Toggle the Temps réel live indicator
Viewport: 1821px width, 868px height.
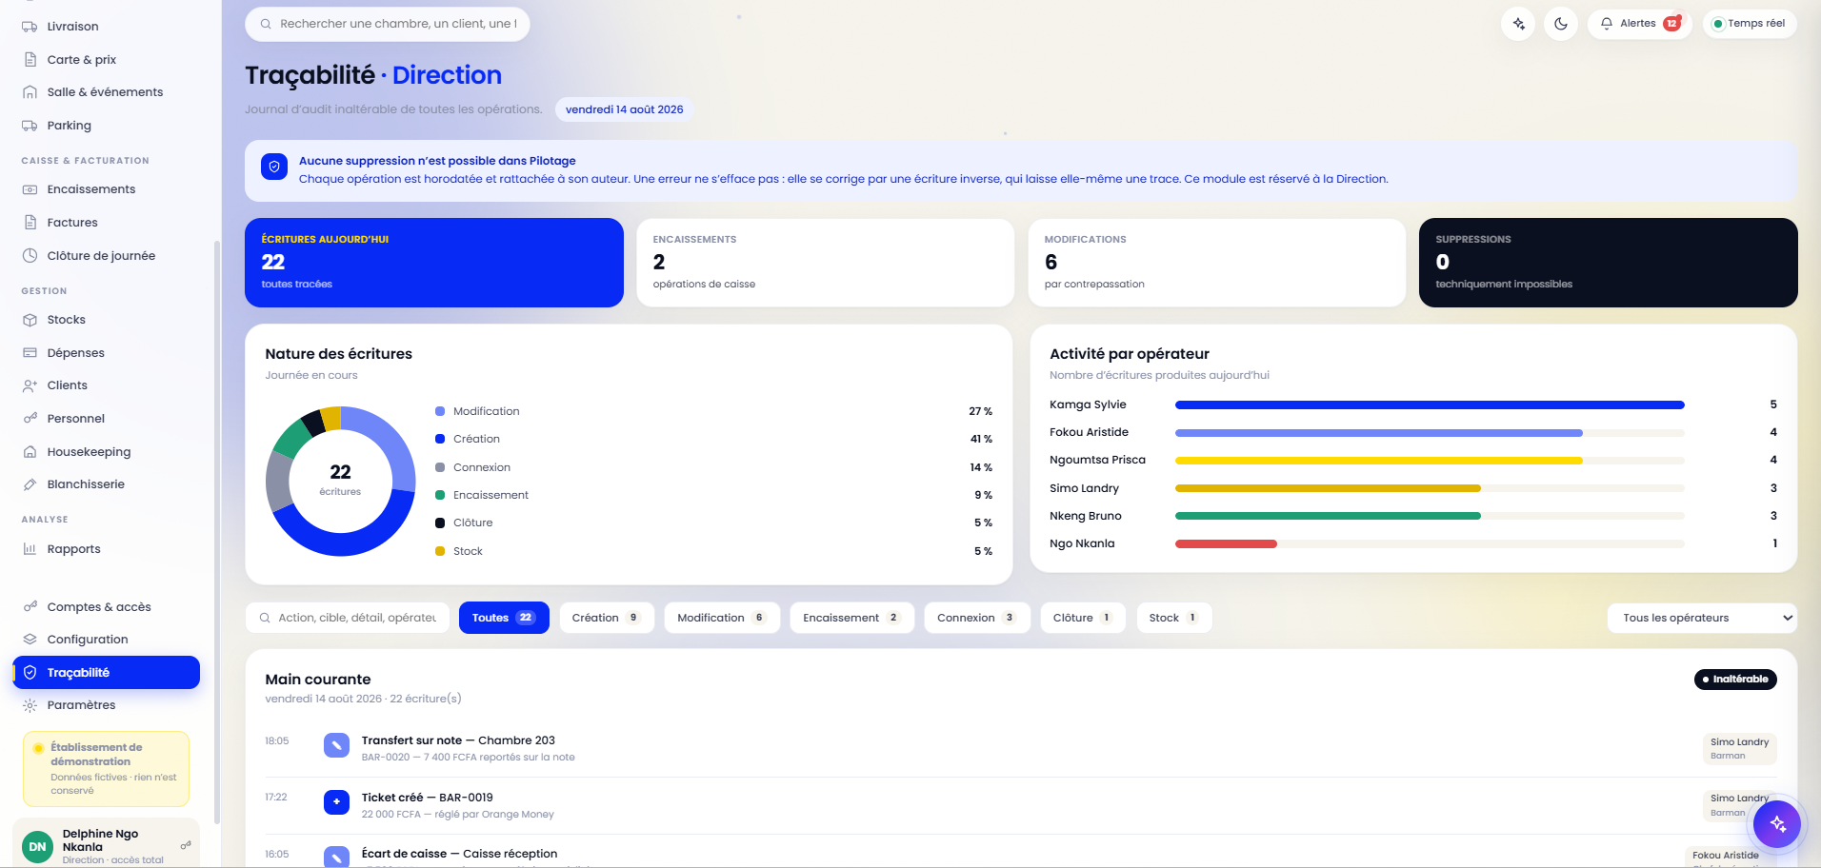coord(1750,24)
